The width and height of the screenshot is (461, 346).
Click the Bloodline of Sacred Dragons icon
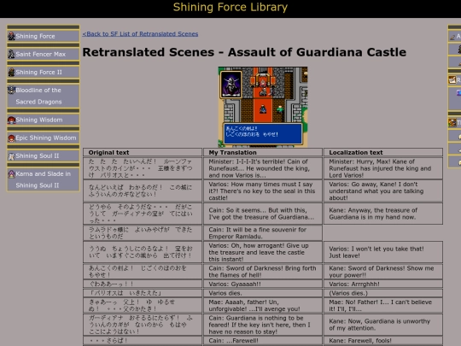tap(11, 90)
